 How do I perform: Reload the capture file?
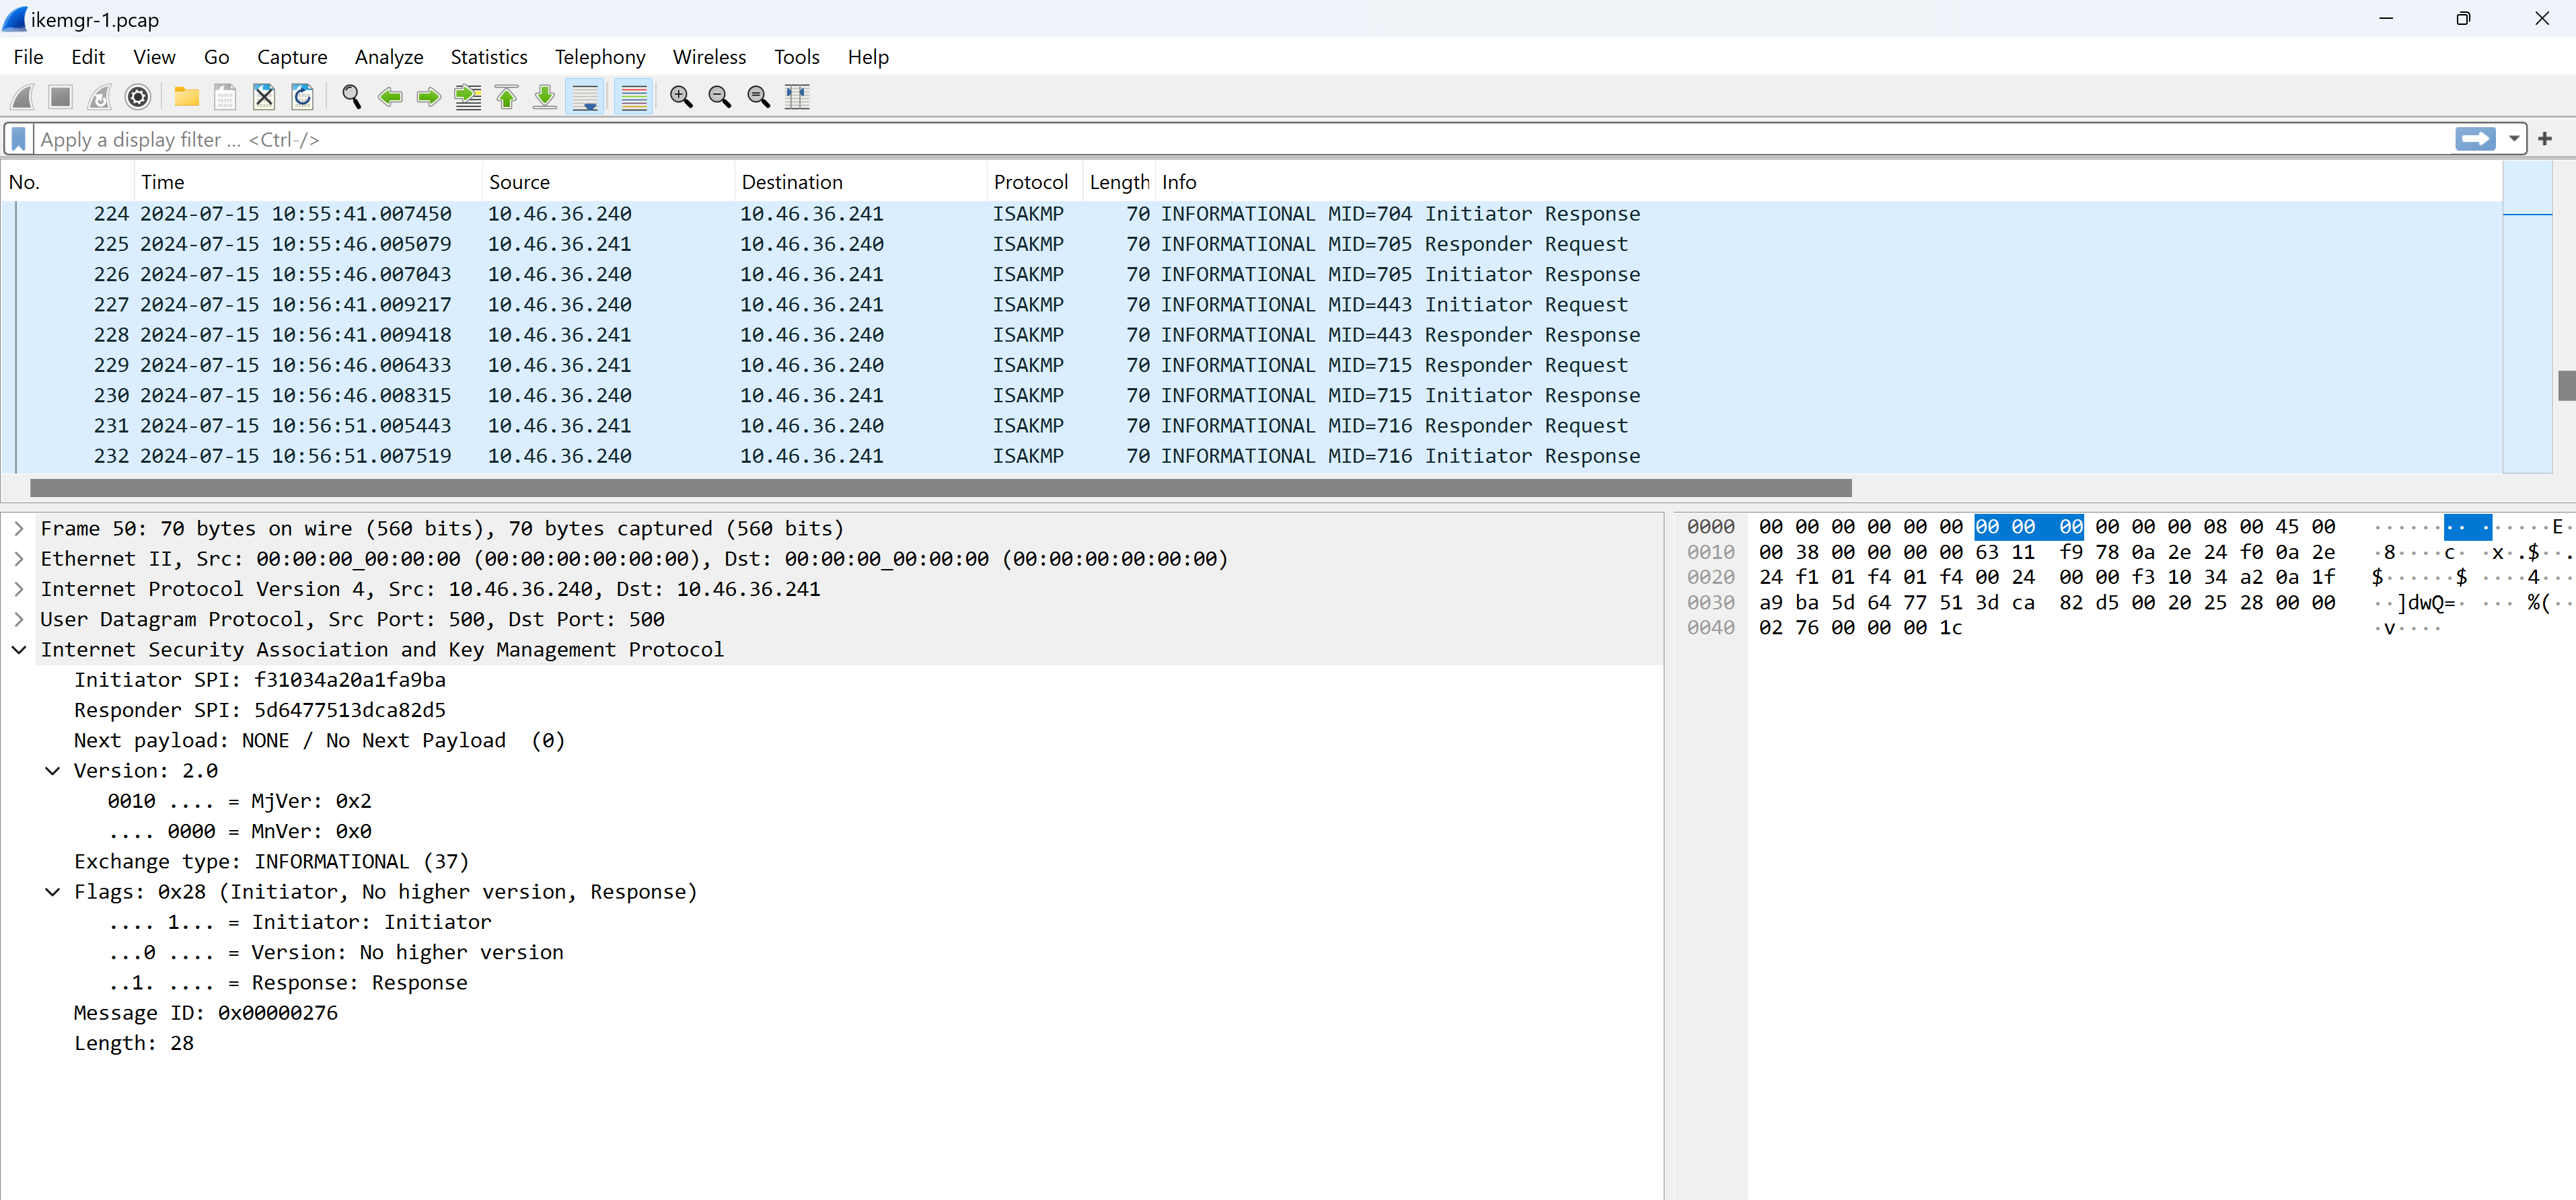[303, 96]
